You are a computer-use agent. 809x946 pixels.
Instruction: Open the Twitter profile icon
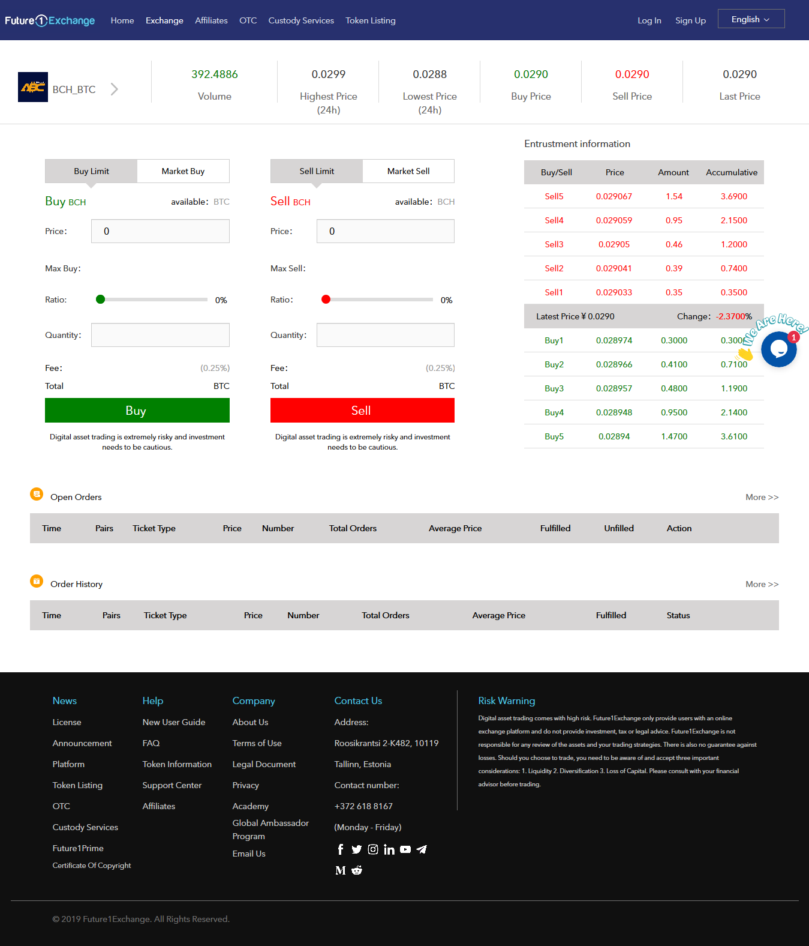(x=357, y=849)
